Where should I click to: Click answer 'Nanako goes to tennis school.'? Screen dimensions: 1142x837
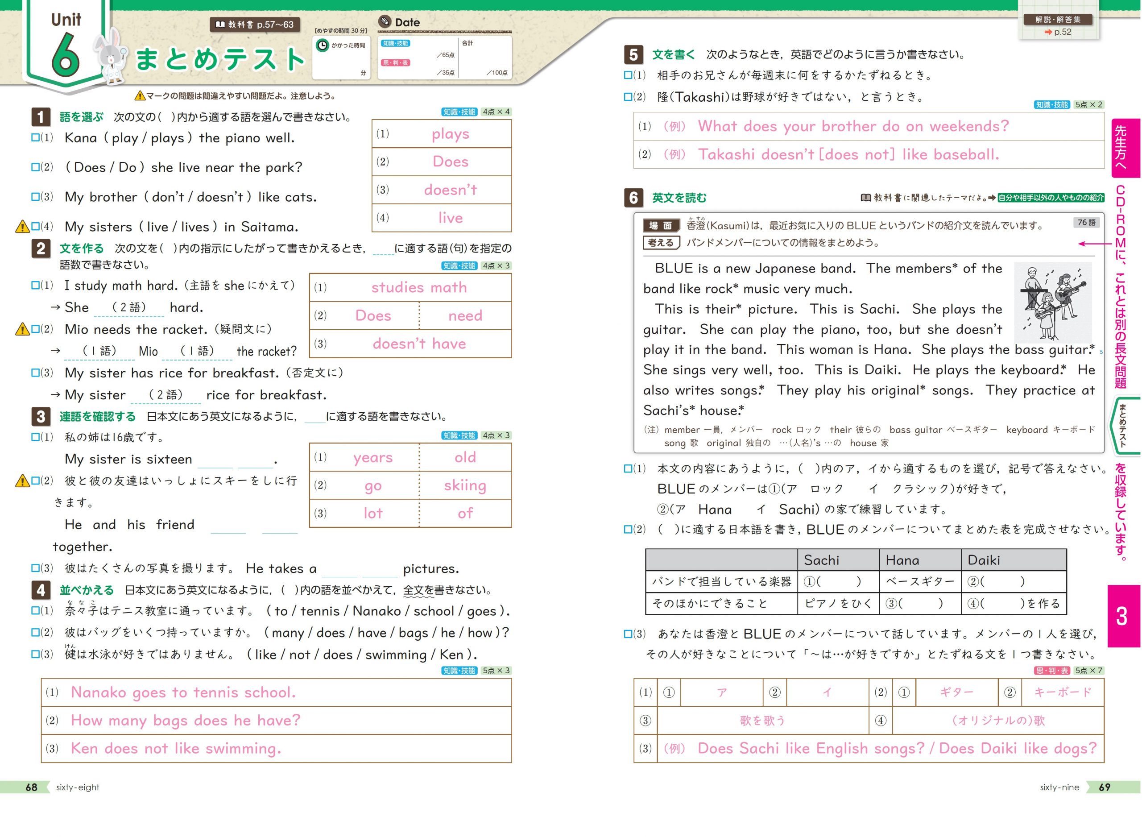(183, 692)
